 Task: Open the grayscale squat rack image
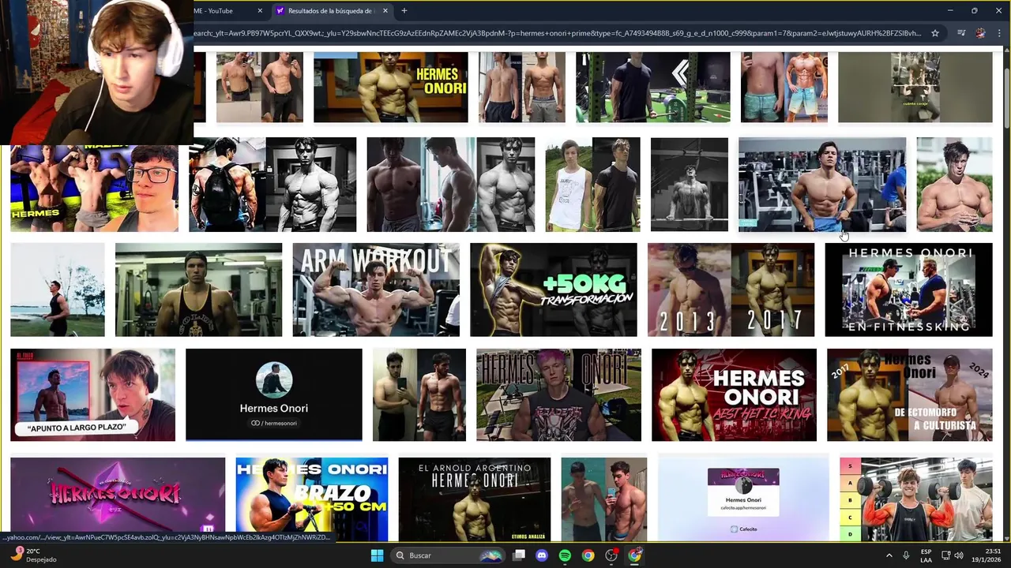click(x=690, y=185)
